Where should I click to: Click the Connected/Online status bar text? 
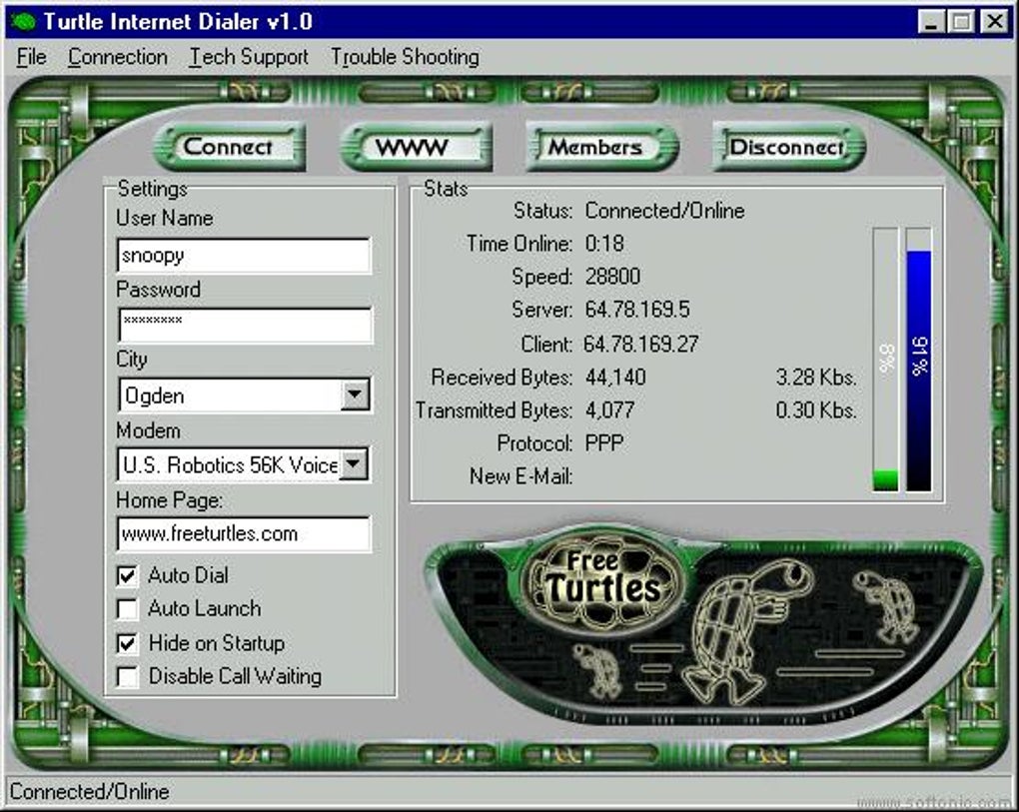[x=90, y=792]
